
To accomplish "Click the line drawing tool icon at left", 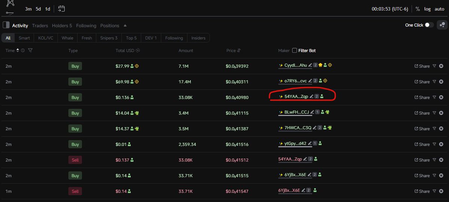I will (x=10, y=14).
